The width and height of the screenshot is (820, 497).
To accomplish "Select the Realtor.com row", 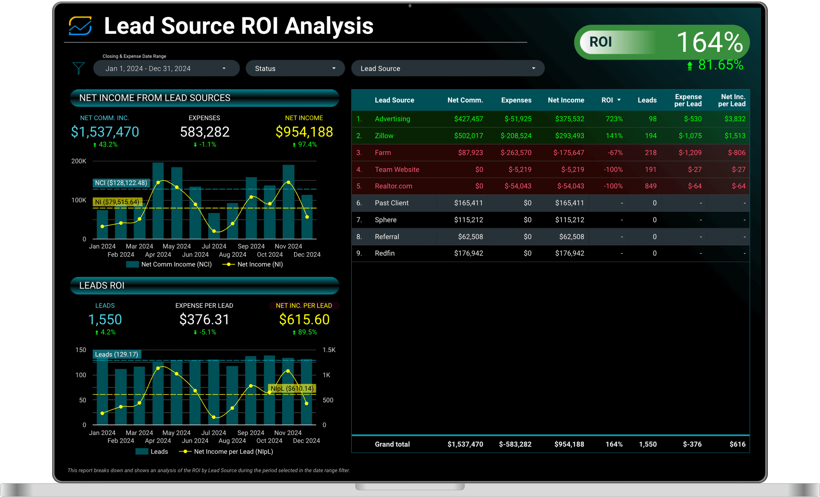I will 550,186.
